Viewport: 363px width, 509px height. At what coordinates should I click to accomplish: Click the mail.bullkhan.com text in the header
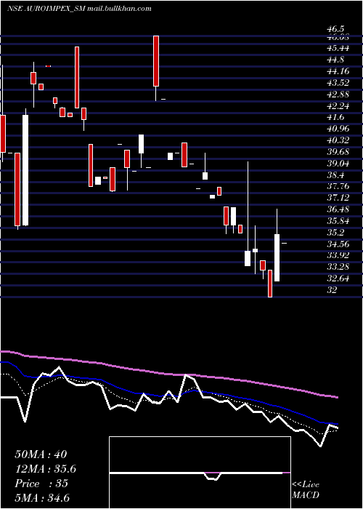[119, 9]
